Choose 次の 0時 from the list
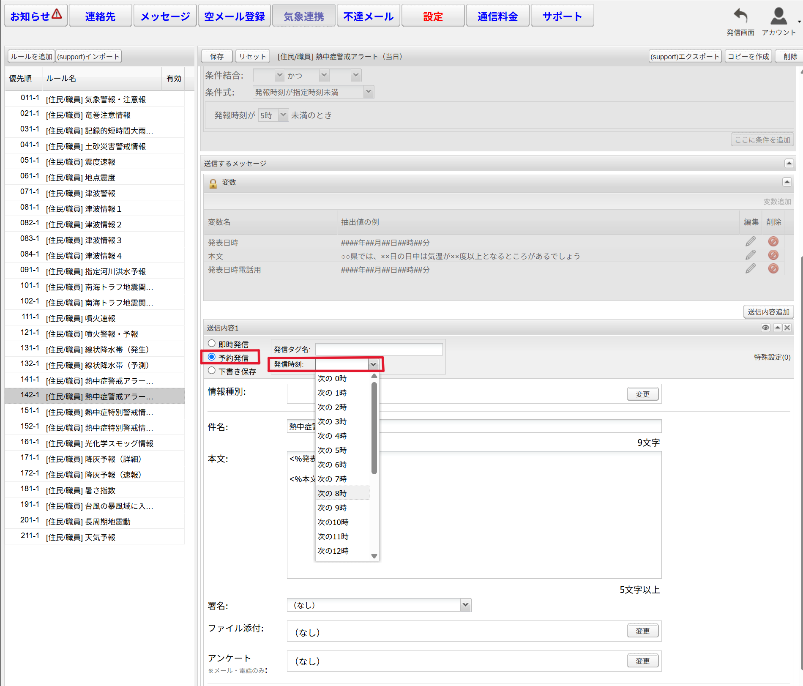 tap(343, 378)
